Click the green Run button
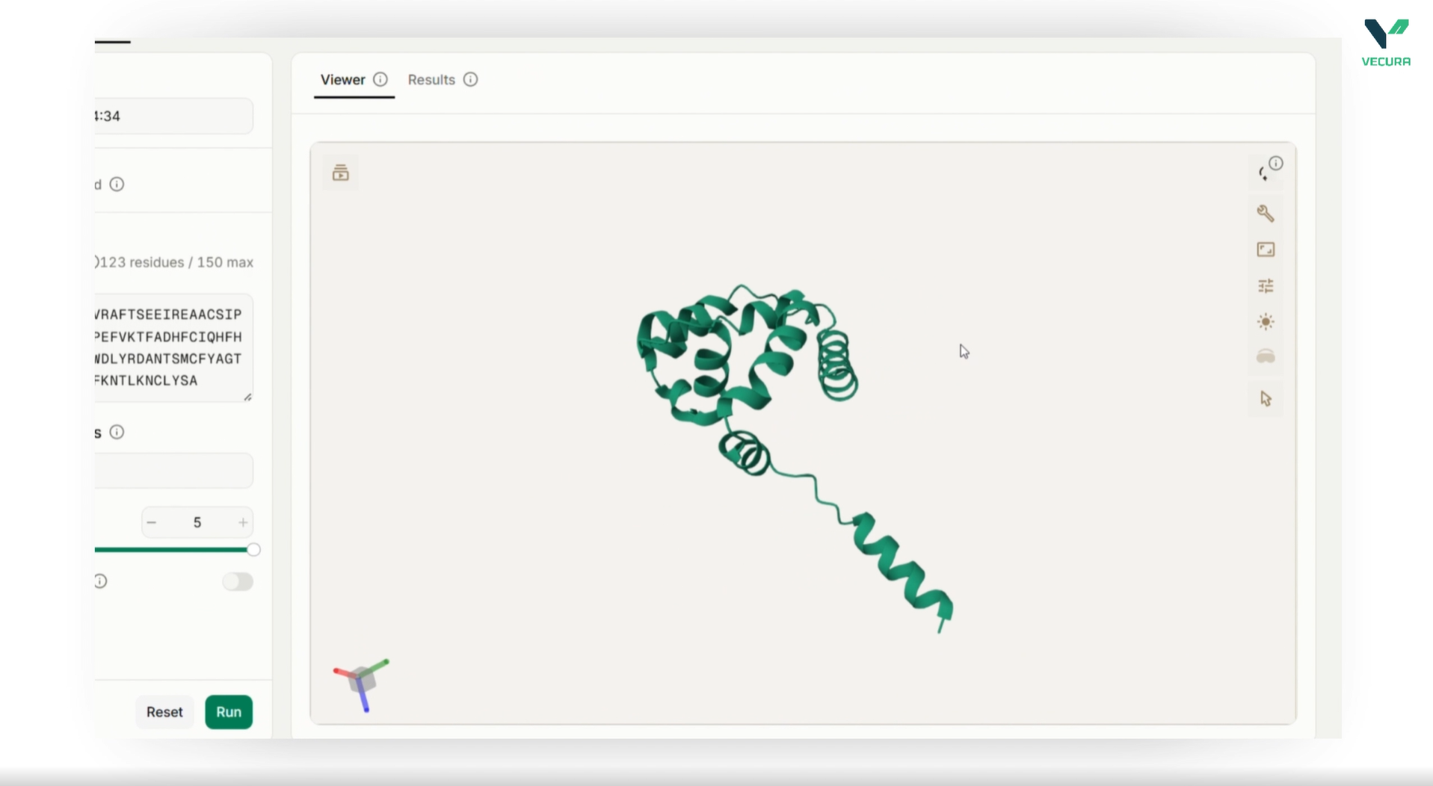This screenshot has height=786, width=1433. pos(229,712)
